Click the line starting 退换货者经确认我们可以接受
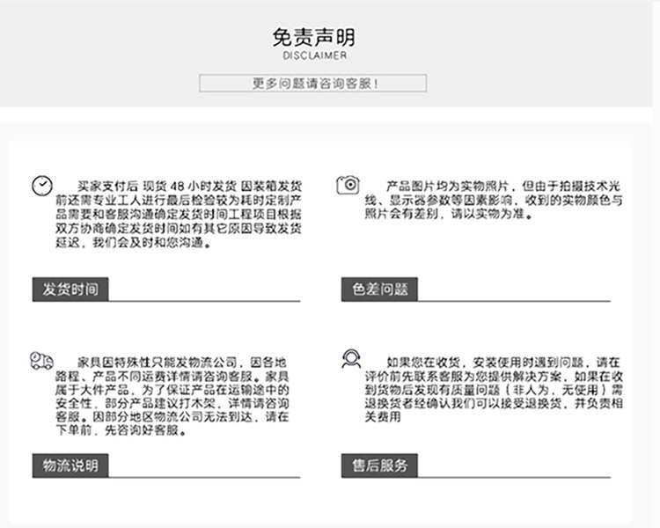 (494, 403)
